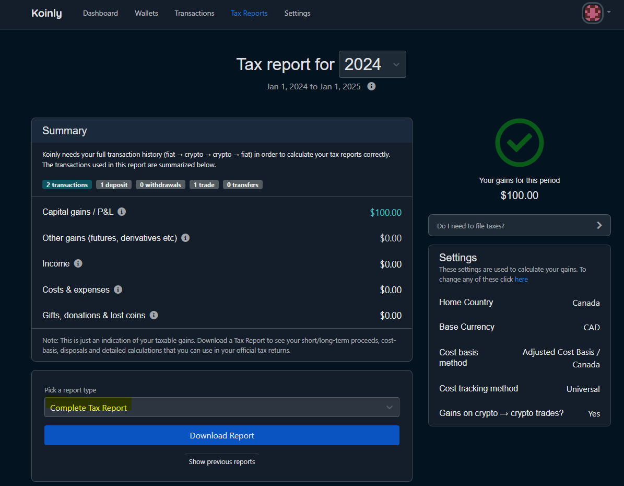The width and height of the screenshot is (624, 486).
Task: Click the Home Country value Canada
Action: 586,303
